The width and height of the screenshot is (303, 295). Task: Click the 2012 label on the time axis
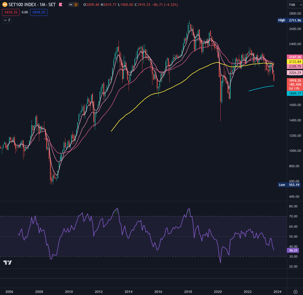(x=99, y=292)
